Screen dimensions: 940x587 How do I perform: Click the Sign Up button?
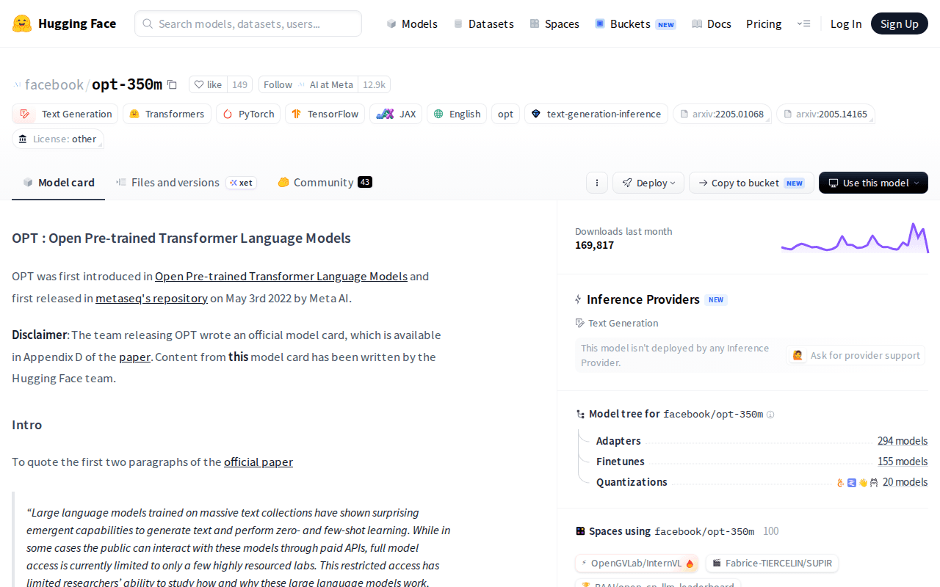point(900,23)
